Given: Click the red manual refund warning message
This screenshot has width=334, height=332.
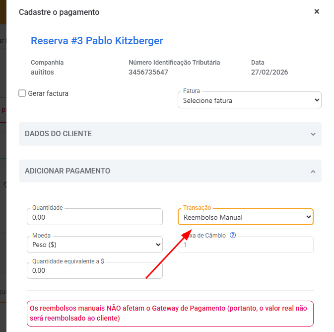Looking at the screenshot, I should pyautogui.click(x=170, y=313).
